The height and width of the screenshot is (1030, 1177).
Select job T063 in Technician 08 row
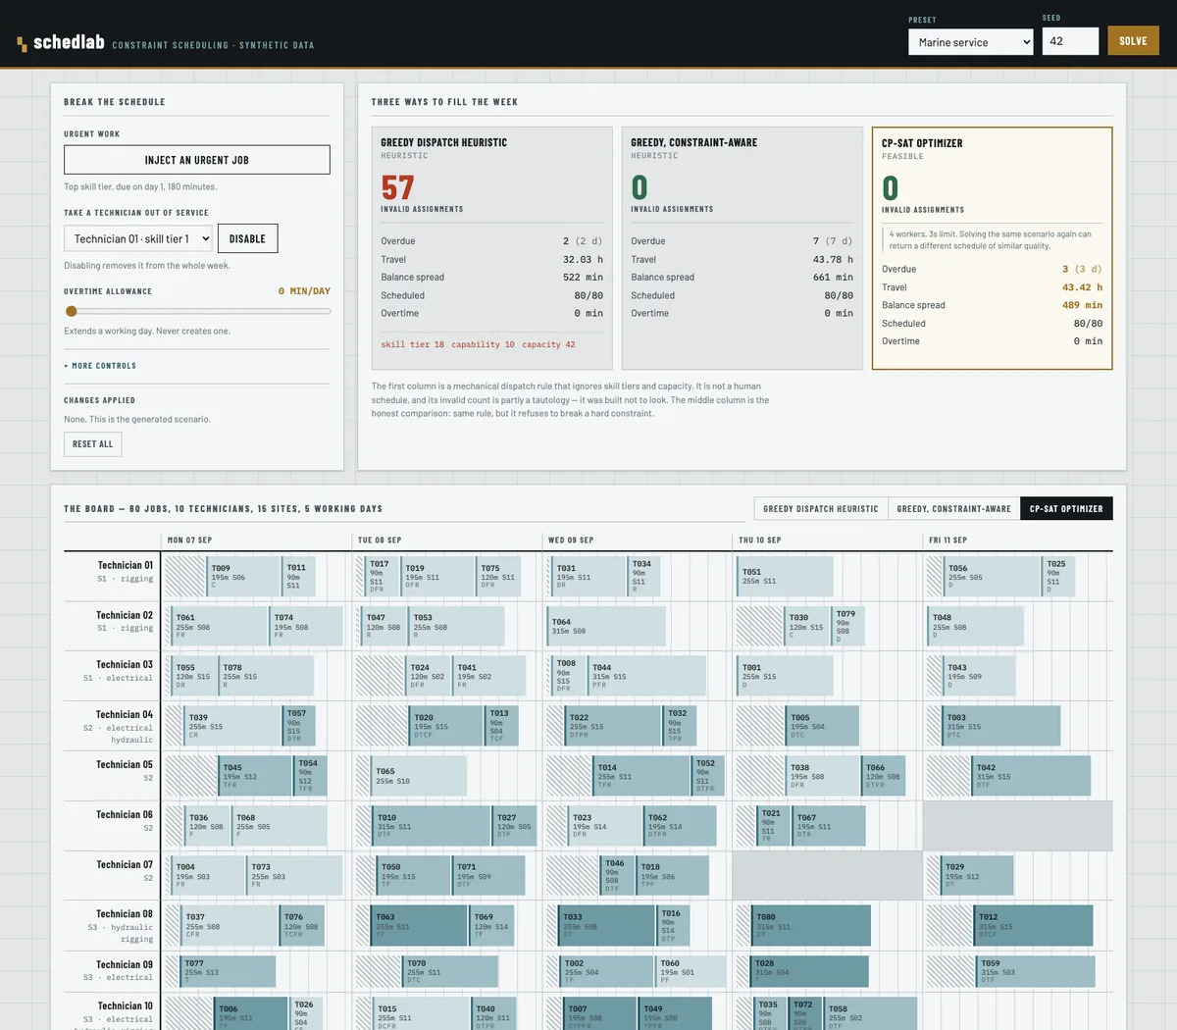coord(420,926)
